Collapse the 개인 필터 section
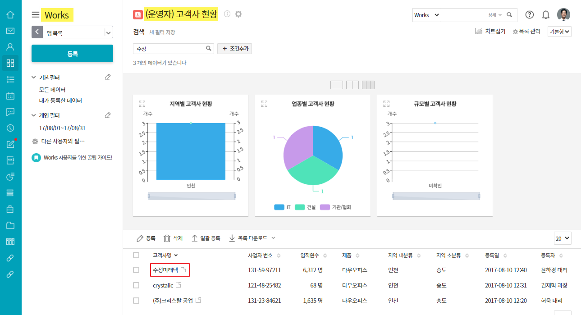581x315 pixels. [x=34, y=115]
